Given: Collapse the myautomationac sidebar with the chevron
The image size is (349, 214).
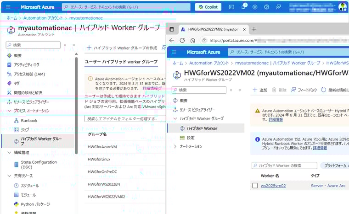Looking at the screenshot, I should [74, 45].
